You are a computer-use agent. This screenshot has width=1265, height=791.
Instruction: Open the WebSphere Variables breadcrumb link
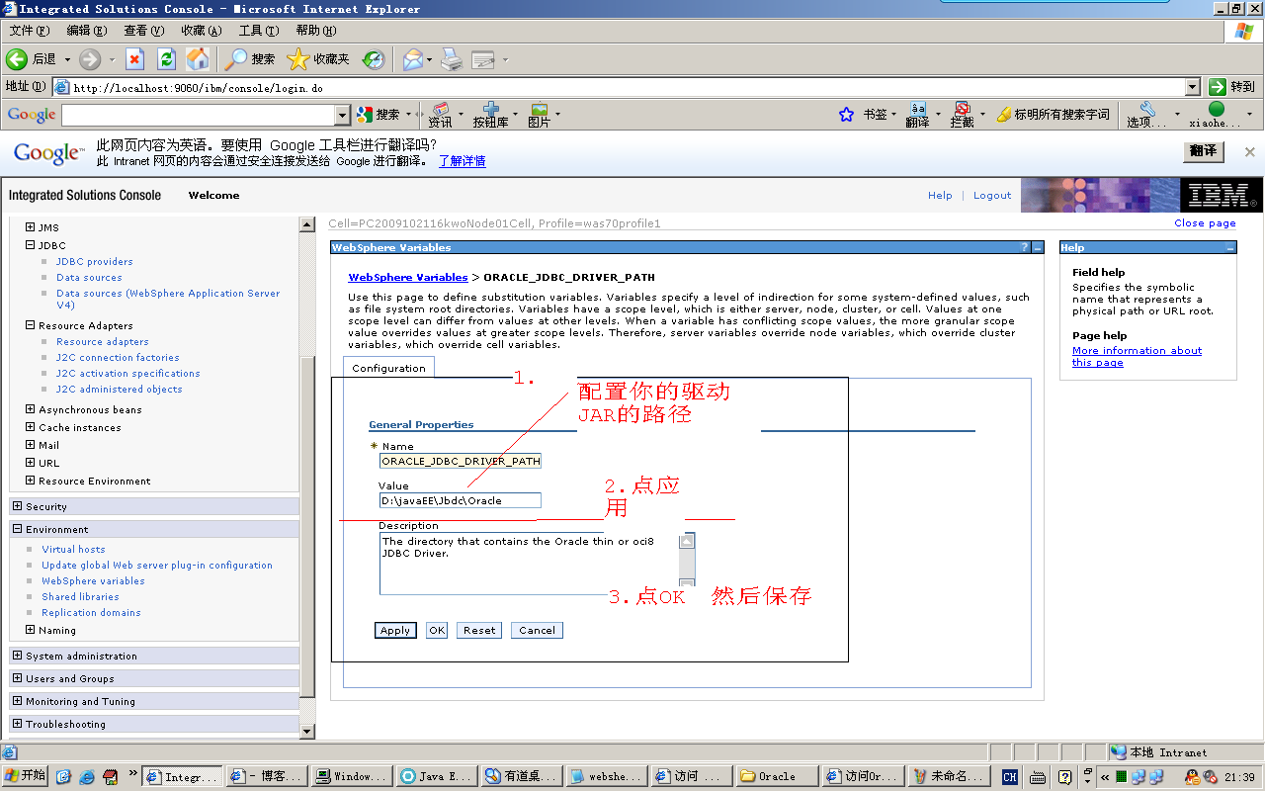click(x=408, y=277)
